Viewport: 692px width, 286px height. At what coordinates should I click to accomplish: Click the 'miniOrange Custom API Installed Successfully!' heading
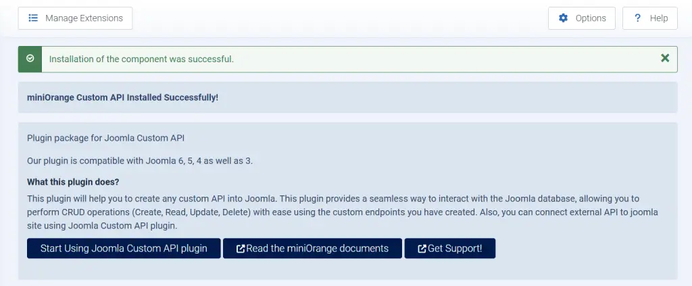click(x=122, y=97)
